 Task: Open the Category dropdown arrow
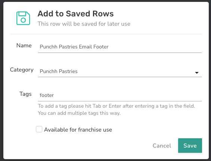(x=197, y=73)
